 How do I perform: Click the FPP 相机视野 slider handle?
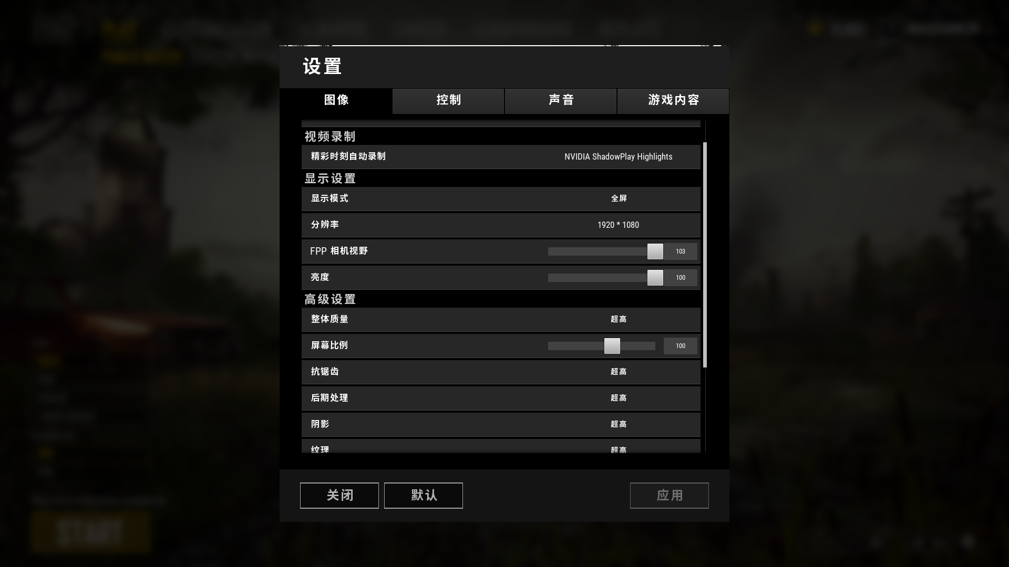[x=655, y=251]
